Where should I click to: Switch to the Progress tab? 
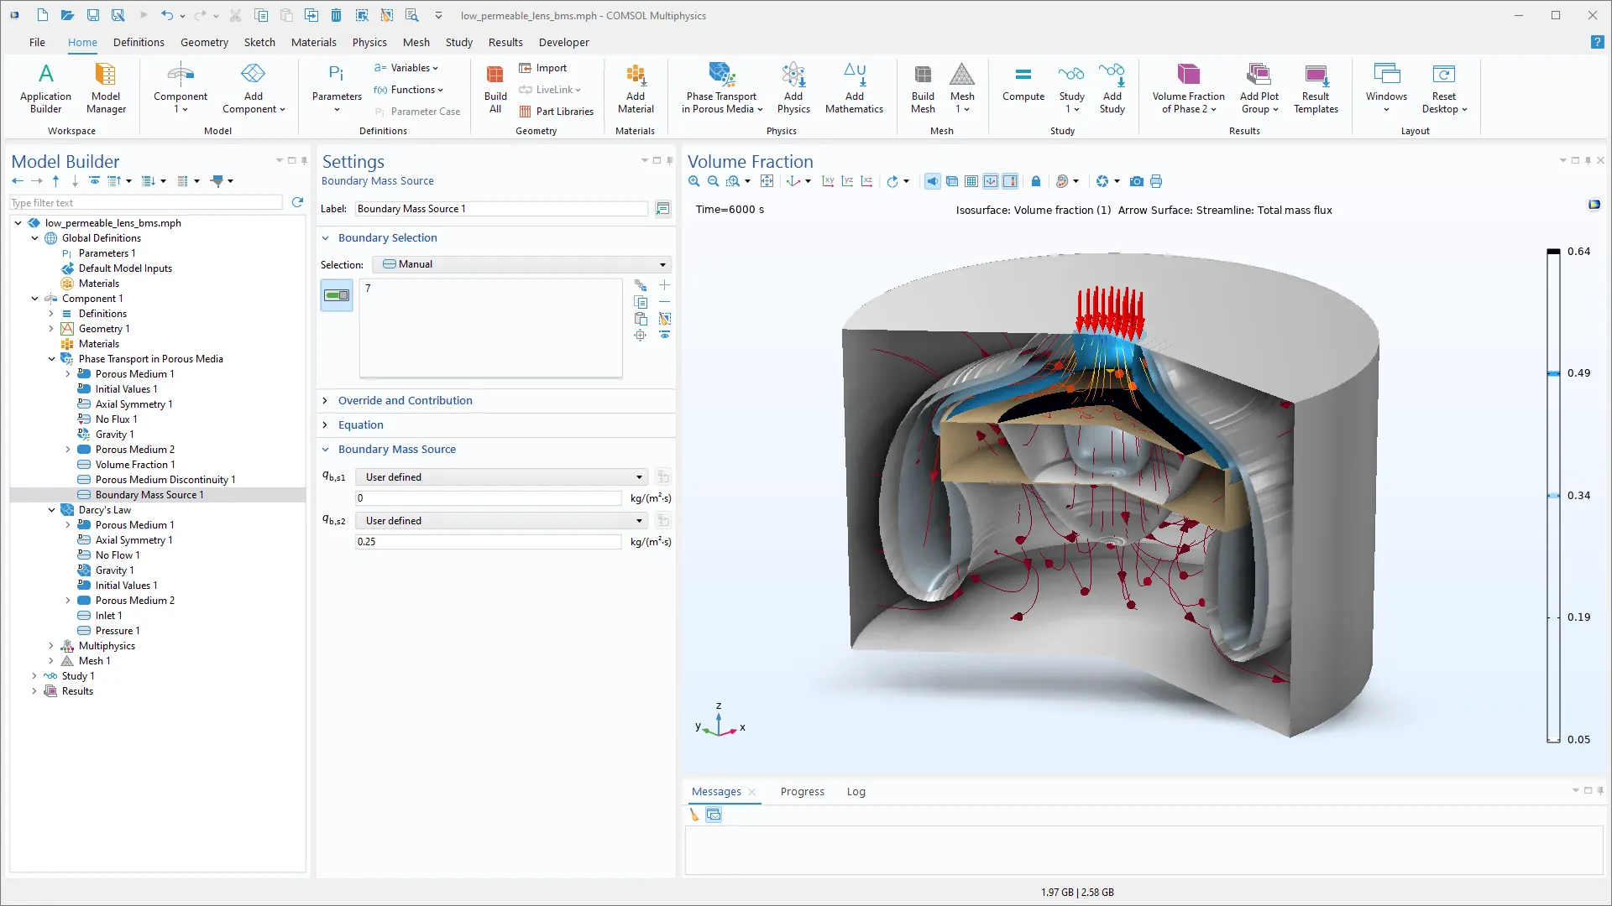coord(802,792)
